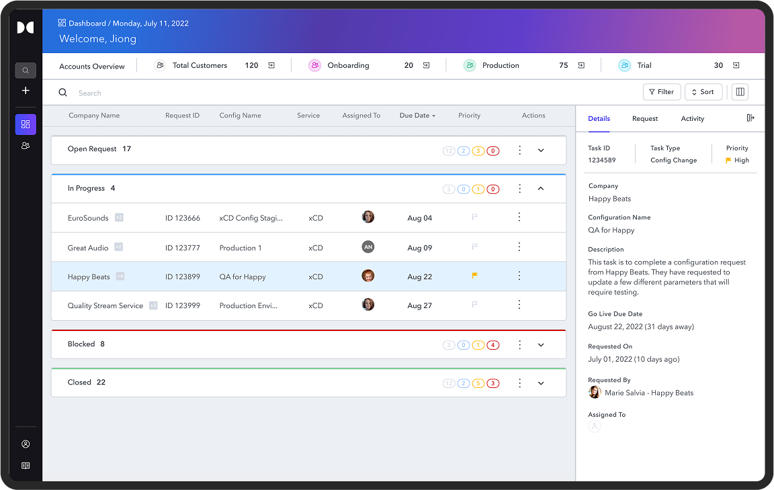Screen dimensions: 774x490
Task: Click the Sort button
Action: (x=703, y=92)
